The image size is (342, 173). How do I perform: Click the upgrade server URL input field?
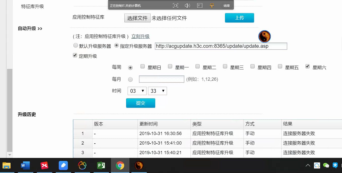point(221,46)
